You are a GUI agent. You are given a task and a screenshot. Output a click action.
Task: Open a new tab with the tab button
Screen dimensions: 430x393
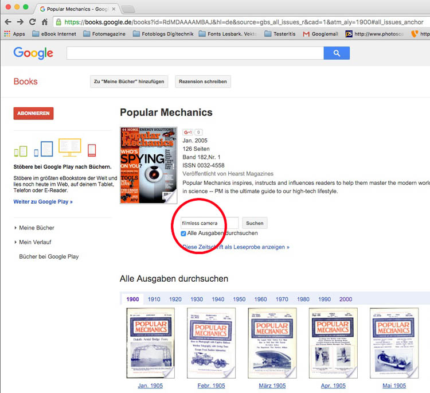click(x=128, y=9)
